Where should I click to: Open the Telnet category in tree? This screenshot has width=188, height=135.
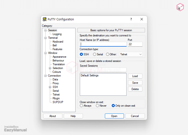(56, 94)
